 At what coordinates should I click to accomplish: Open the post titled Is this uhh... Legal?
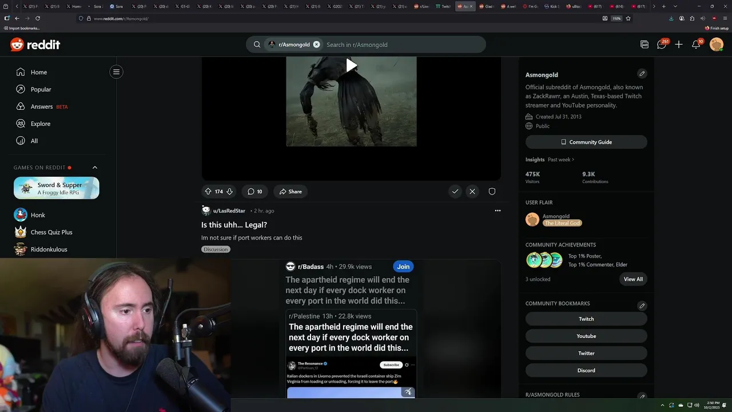234,225
